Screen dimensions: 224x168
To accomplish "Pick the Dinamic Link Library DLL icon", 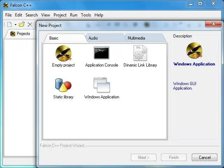I will coord(140,53).
